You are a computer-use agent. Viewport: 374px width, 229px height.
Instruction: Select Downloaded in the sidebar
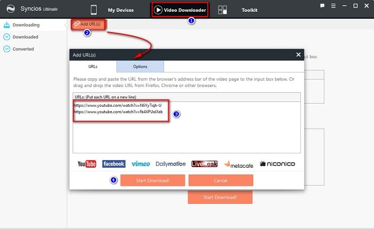pos(25,37)
